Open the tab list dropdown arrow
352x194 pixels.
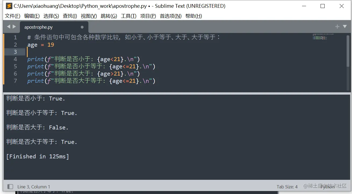point(345,27)
